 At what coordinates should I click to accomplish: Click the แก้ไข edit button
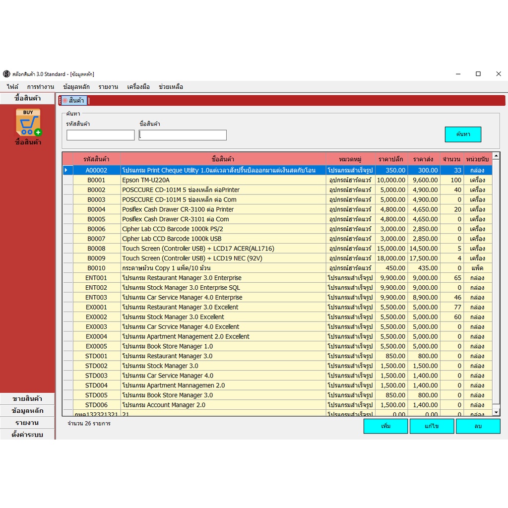(x=432, y=426)
